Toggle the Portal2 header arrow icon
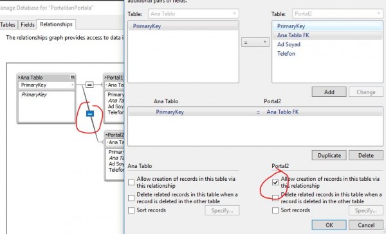The width and height of the screenshot is (386, 234). pyautogui.click(x=107, y=135)
